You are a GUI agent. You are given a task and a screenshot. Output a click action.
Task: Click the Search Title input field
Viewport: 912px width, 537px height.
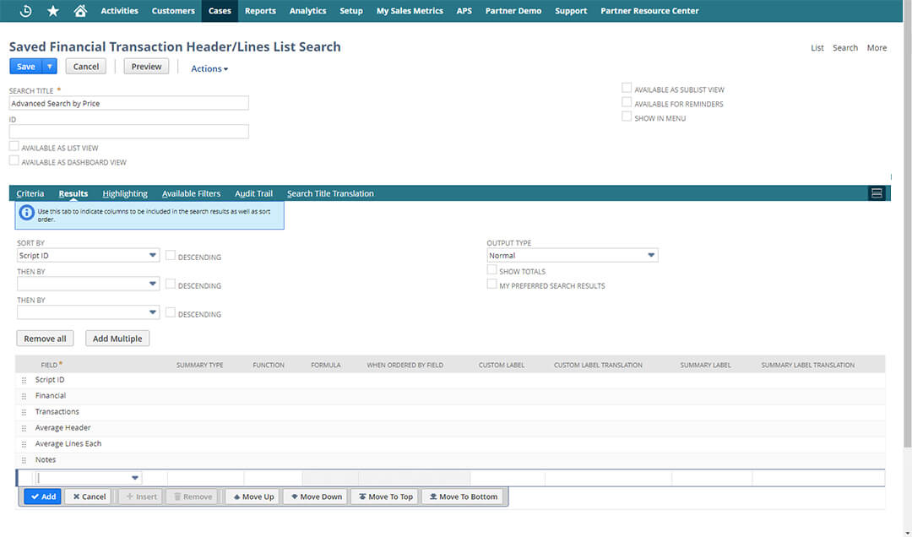pos(129,103)
